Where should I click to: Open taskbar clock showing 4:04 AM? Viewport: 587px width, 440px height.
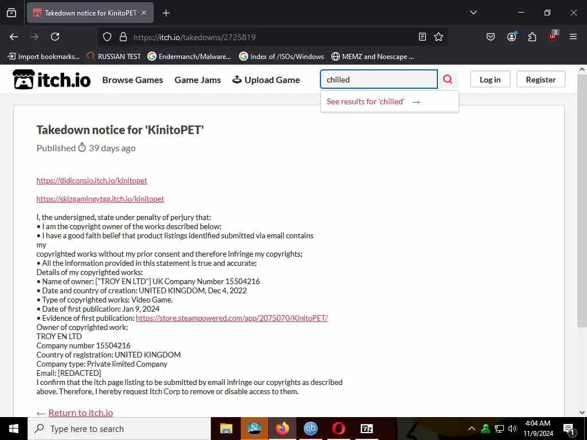pyautogui.click(x=538, y=429)
